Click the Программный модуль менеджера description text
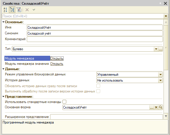Screen dimensions: 170x135 pyautogui.click(x=28, y=122)
